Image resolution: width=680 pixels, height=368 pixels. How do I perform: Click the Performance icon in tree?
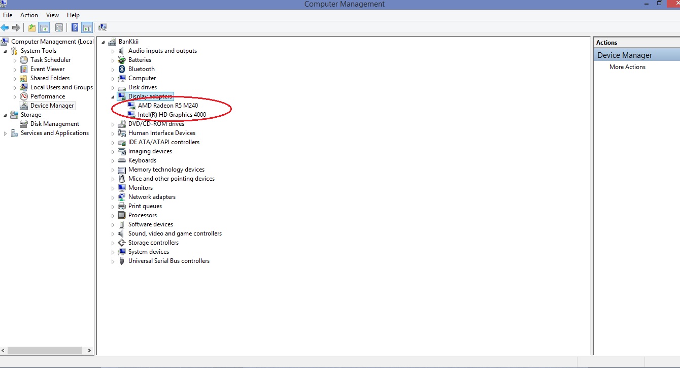point(24,96)
